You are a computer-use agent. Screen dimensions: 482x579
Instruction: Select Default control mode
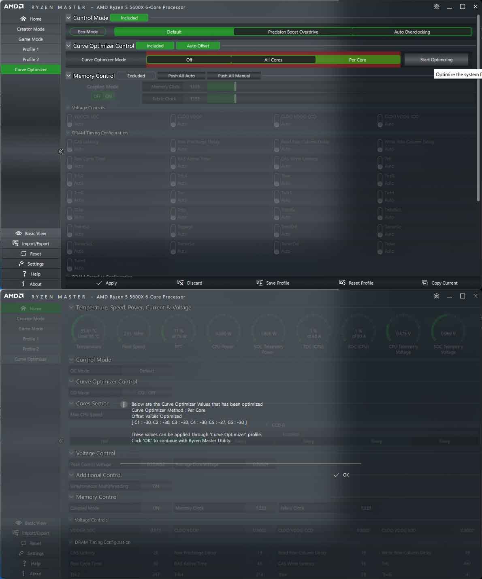tap(174, 32)
